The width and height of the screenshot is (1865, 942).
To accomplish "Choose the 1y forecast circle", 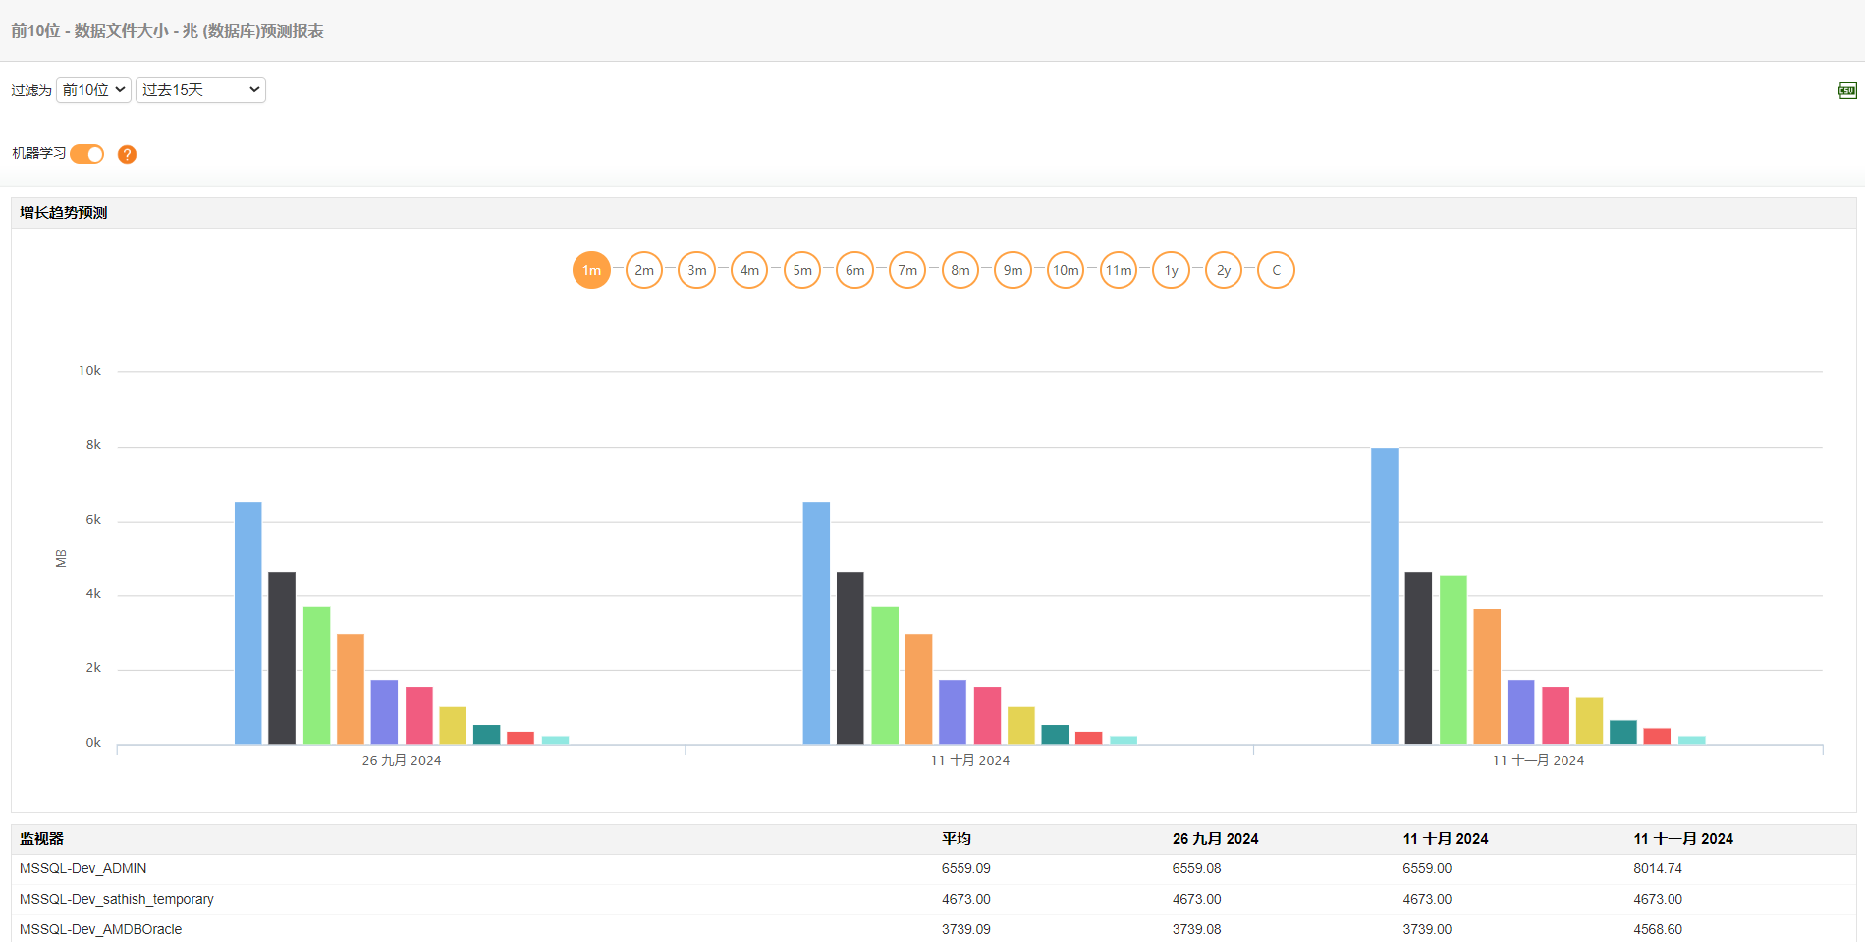I will (1171, 270).
